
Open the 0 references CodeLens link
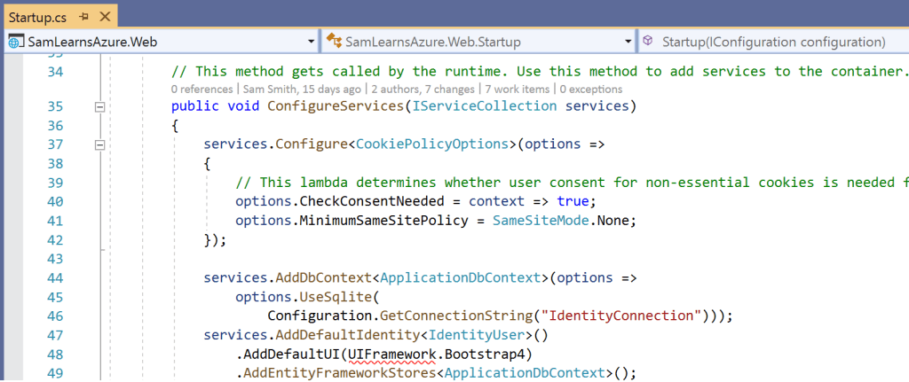[203, 90]
